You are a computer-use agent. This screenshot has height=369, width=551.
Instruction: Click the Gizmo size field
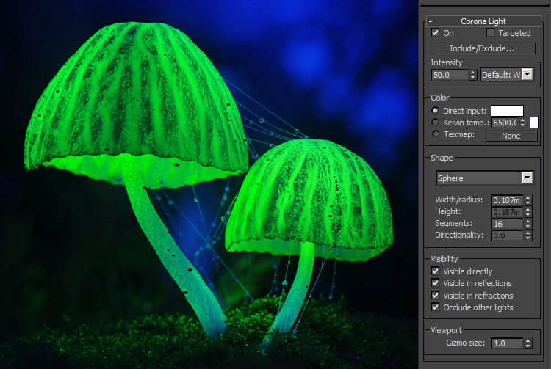pyautogui.click(x=507, y=343)
